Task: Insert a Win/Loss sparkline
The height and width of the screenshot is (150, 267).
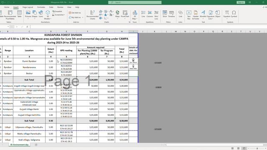Action: [x=156, y=15]
